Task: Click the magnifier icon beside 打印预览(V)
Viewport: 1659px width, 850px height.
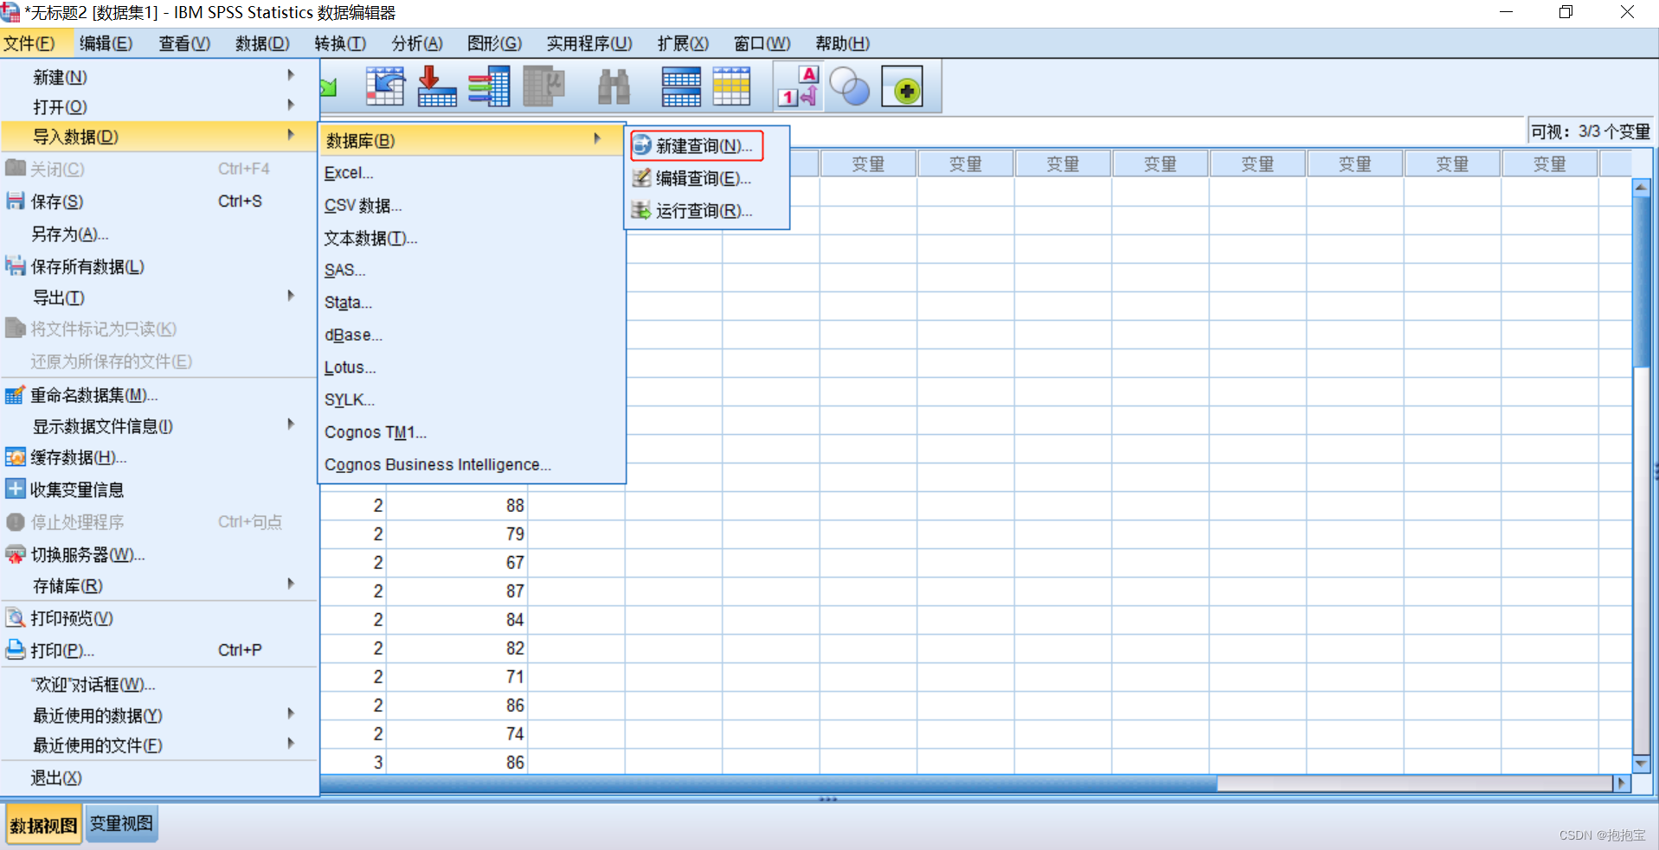Action: click(15, 617)
